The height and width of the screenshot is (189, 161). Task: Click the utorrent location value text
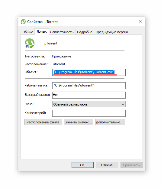59,64
